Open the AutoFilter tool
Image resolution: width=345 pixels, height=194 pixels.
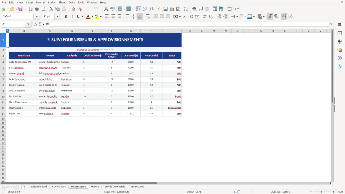158,9
